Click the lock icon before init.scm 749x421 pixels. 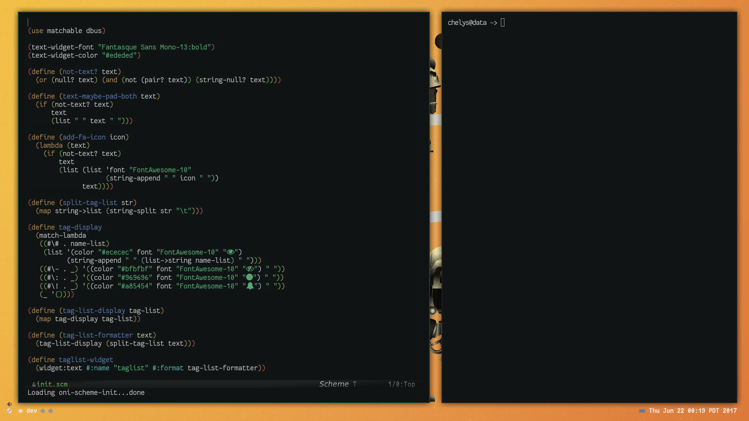pos(34,385)
